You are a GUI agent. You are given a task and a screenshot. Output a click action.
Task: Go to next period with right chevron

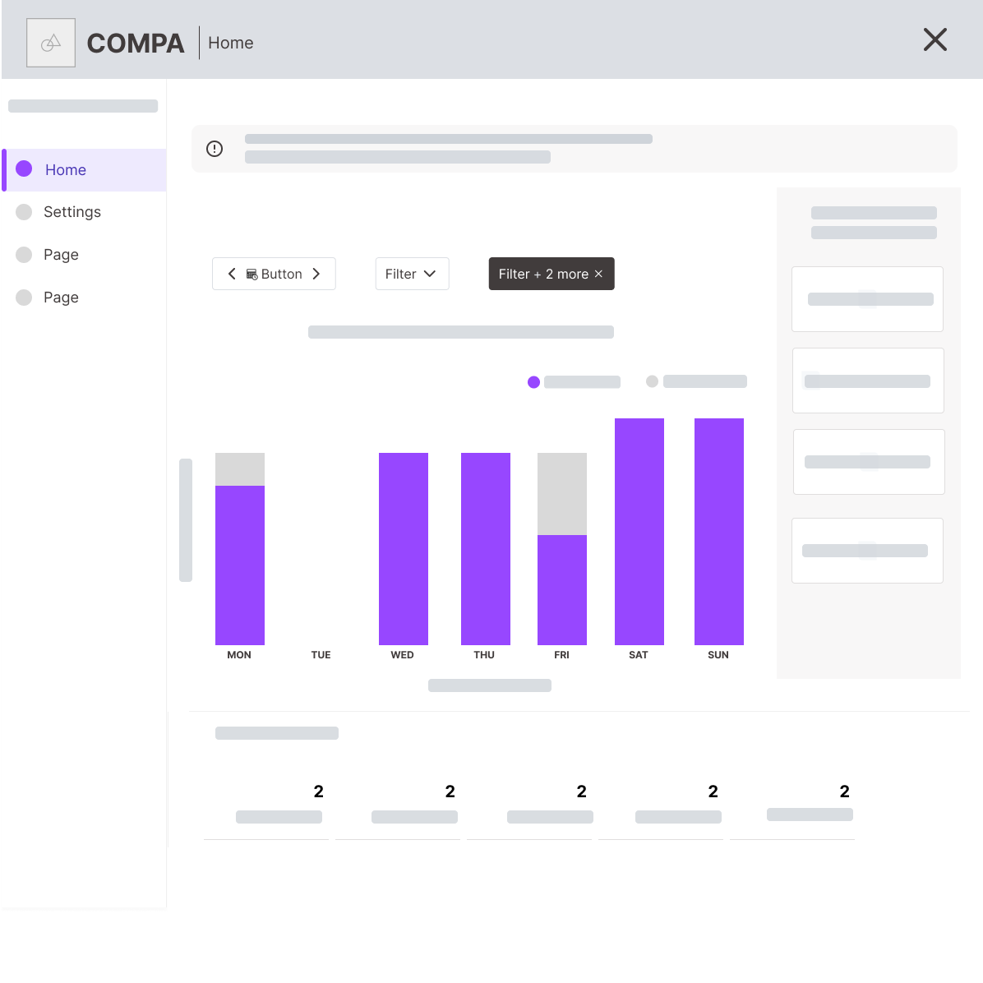pyautogui.click(x=316, y=274)
